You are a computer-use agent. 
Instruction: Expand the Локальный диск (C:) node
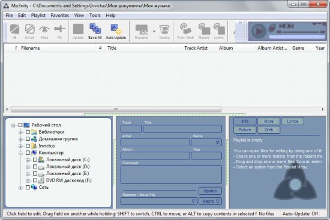(x=28, y=160)
